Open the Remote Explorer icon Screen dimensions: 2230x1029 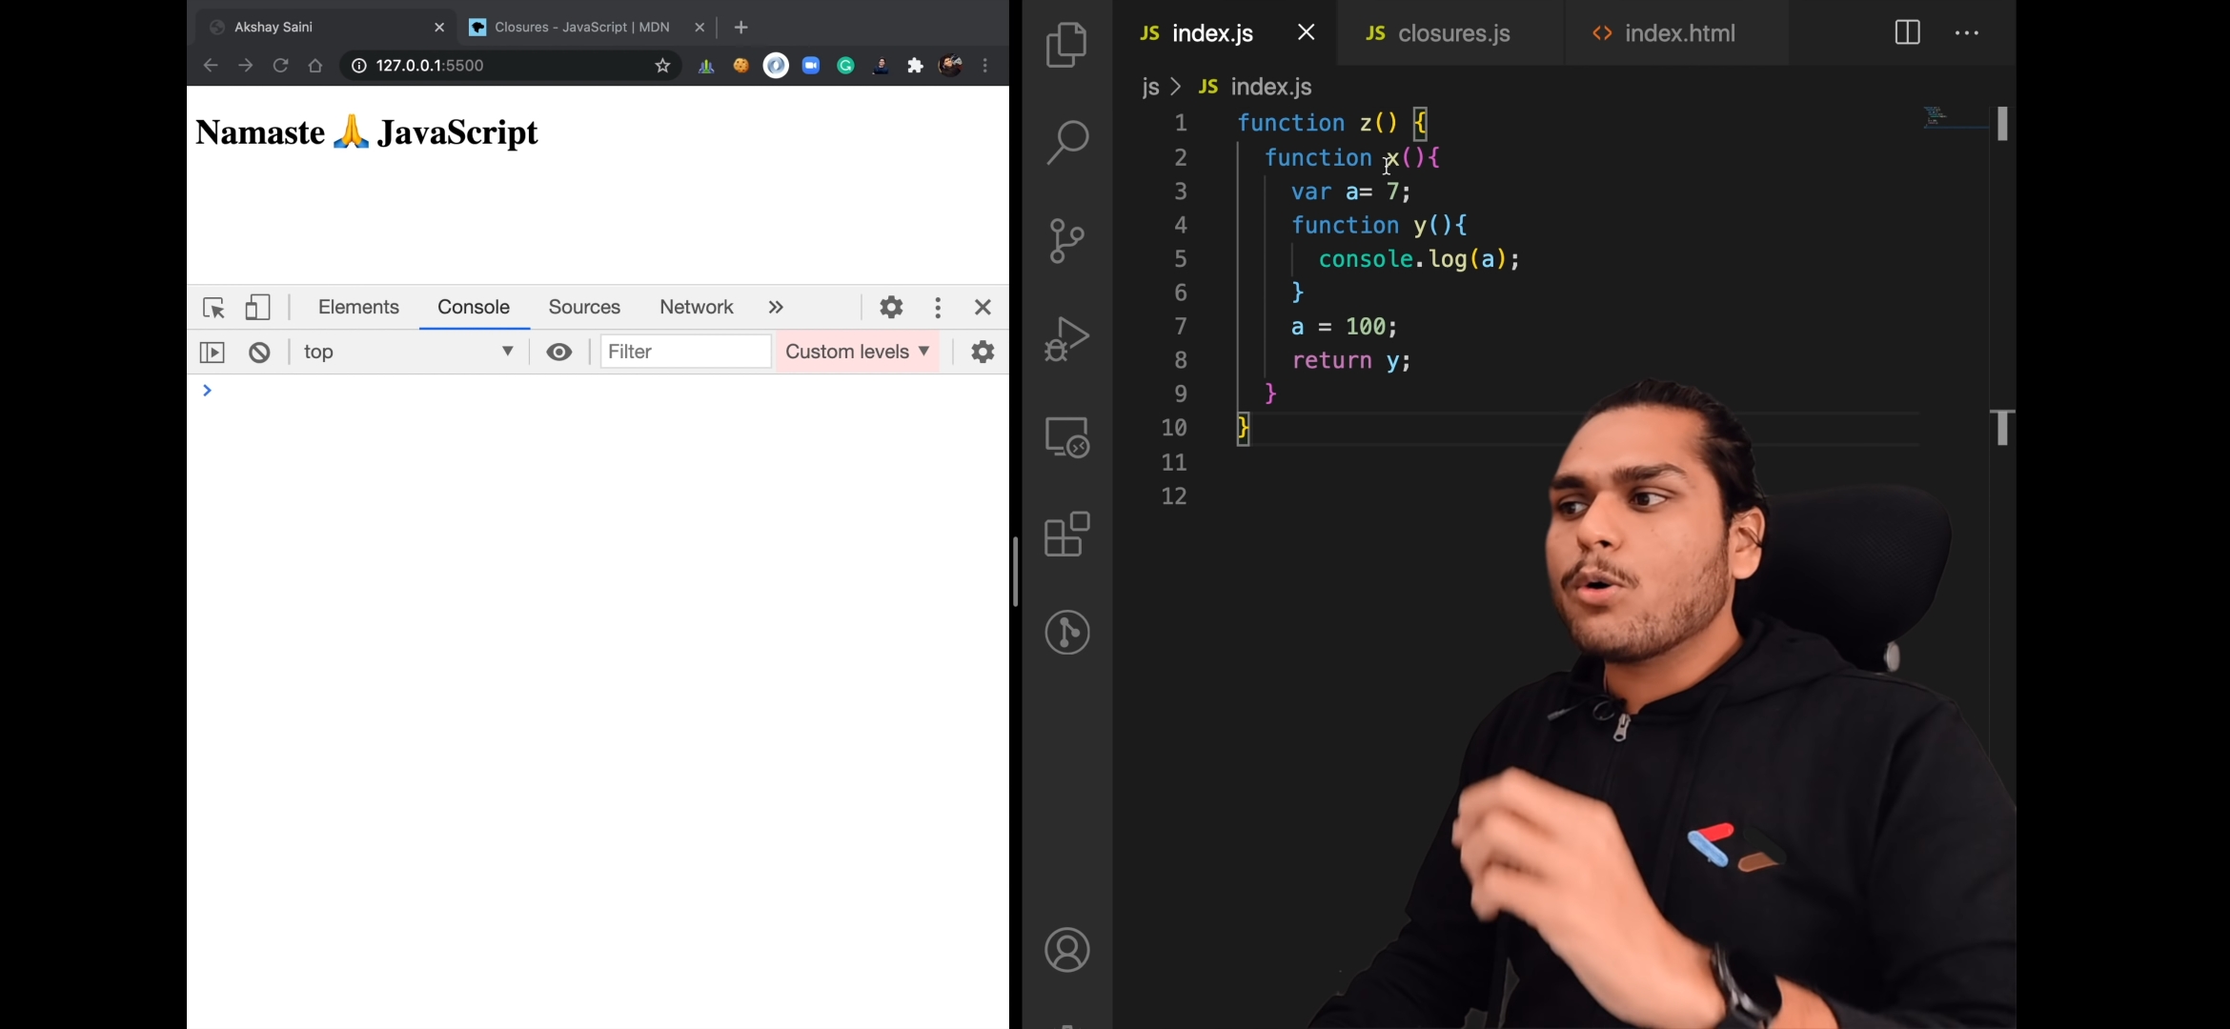tap(1066, 437)
